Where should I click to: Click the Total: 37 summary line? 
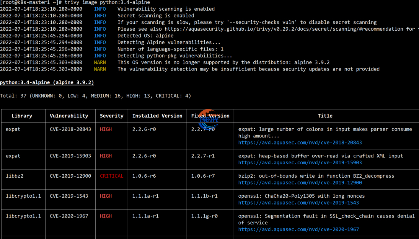95,96
